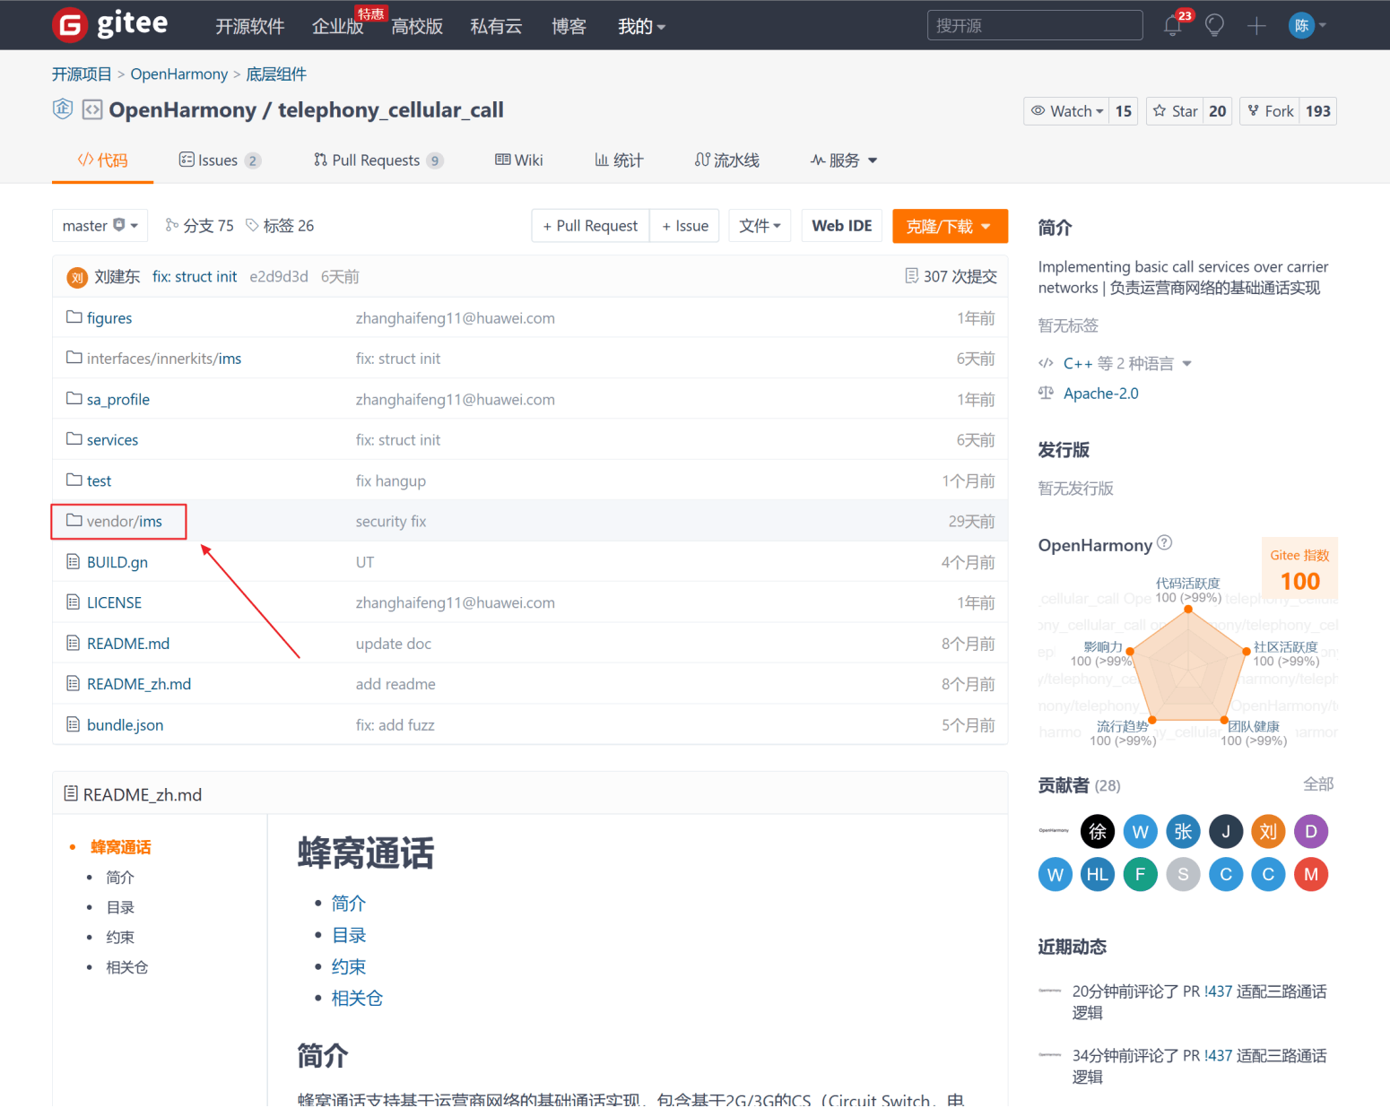Click the + Pull Request button
Image resolution: width=1390 pixels, height=1108 pixels.
coord(590,226)
